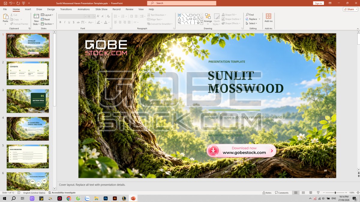Click the Save icon in title bar

click(5, 3)
